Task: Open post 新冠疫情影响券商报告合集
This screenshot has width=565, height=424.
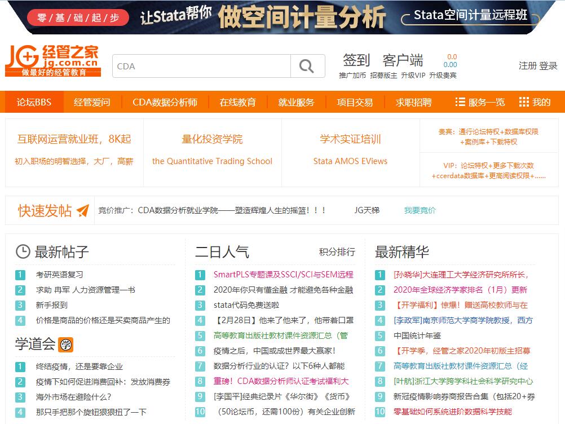Action: (x=464, y=396)
